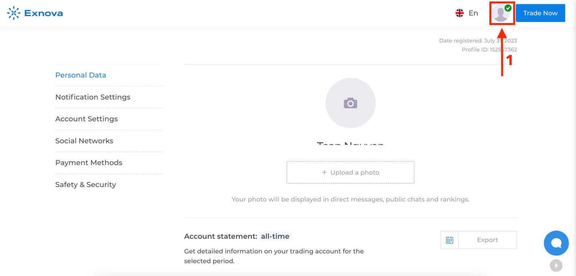Open the profile avatar in the header

[x=501, y=13]
